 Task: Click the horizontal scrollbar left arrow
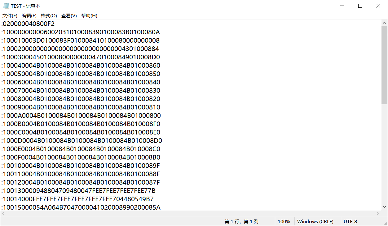tap(3, 214)
